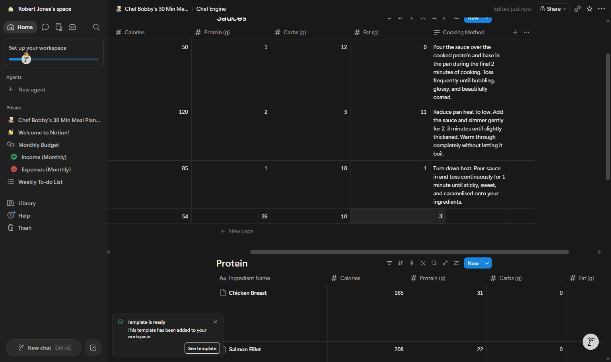Open Chef Bobby's 30 Min Meal Plan page
Screen dimensions: 611x362
pyautogui.click(x=54, y=120)
